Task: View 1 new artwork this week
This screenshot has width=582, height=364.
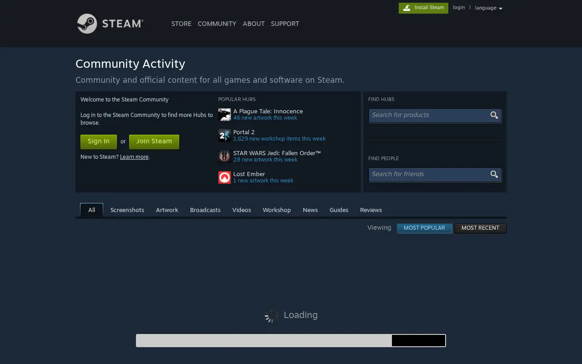Action: pos(263,181)
